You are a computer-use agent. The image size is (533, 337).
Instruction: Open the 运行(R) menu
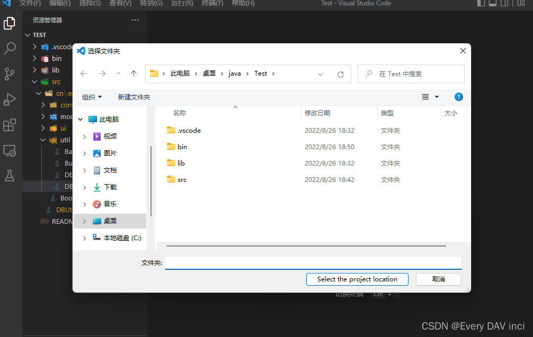[x=182, y=3]
